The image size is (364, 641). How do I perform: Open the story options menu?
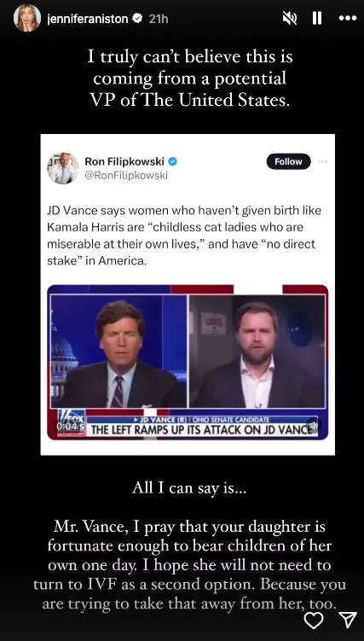tap(348, 18)
